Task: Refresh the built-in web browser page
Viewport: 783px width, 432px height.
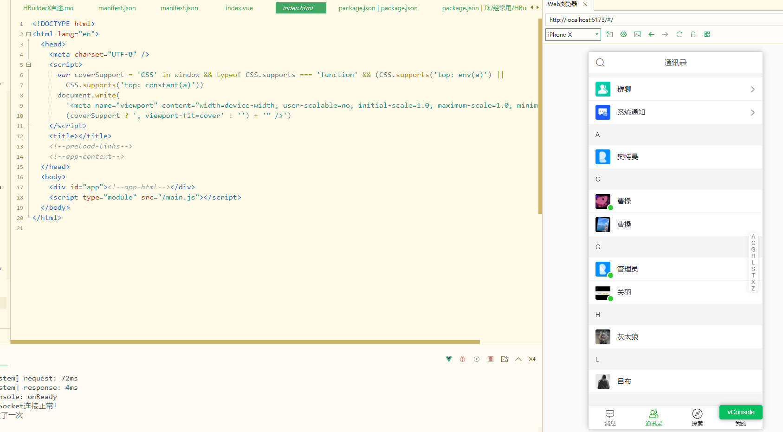Action: (679, 34)
